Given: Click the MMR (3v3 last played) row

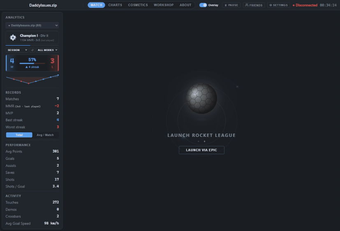Looking at the screenshot, I should pos(32,106).
